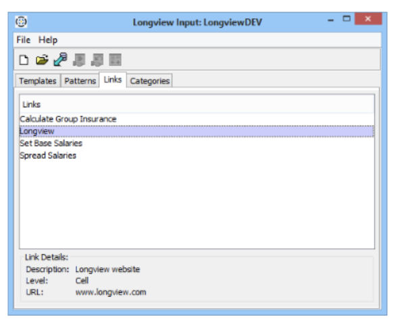Select the Calculate Group Insurance link

[x=68, y=119]
